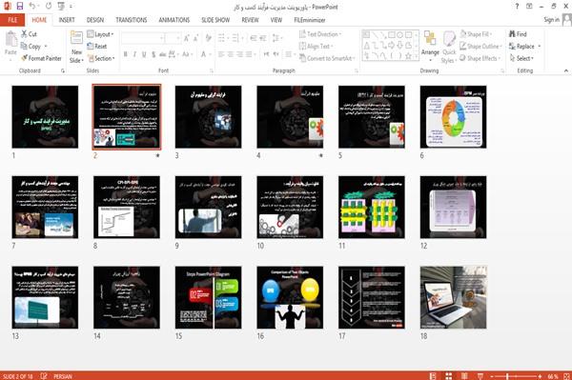Click the Format Painter tool

[41, 58]
